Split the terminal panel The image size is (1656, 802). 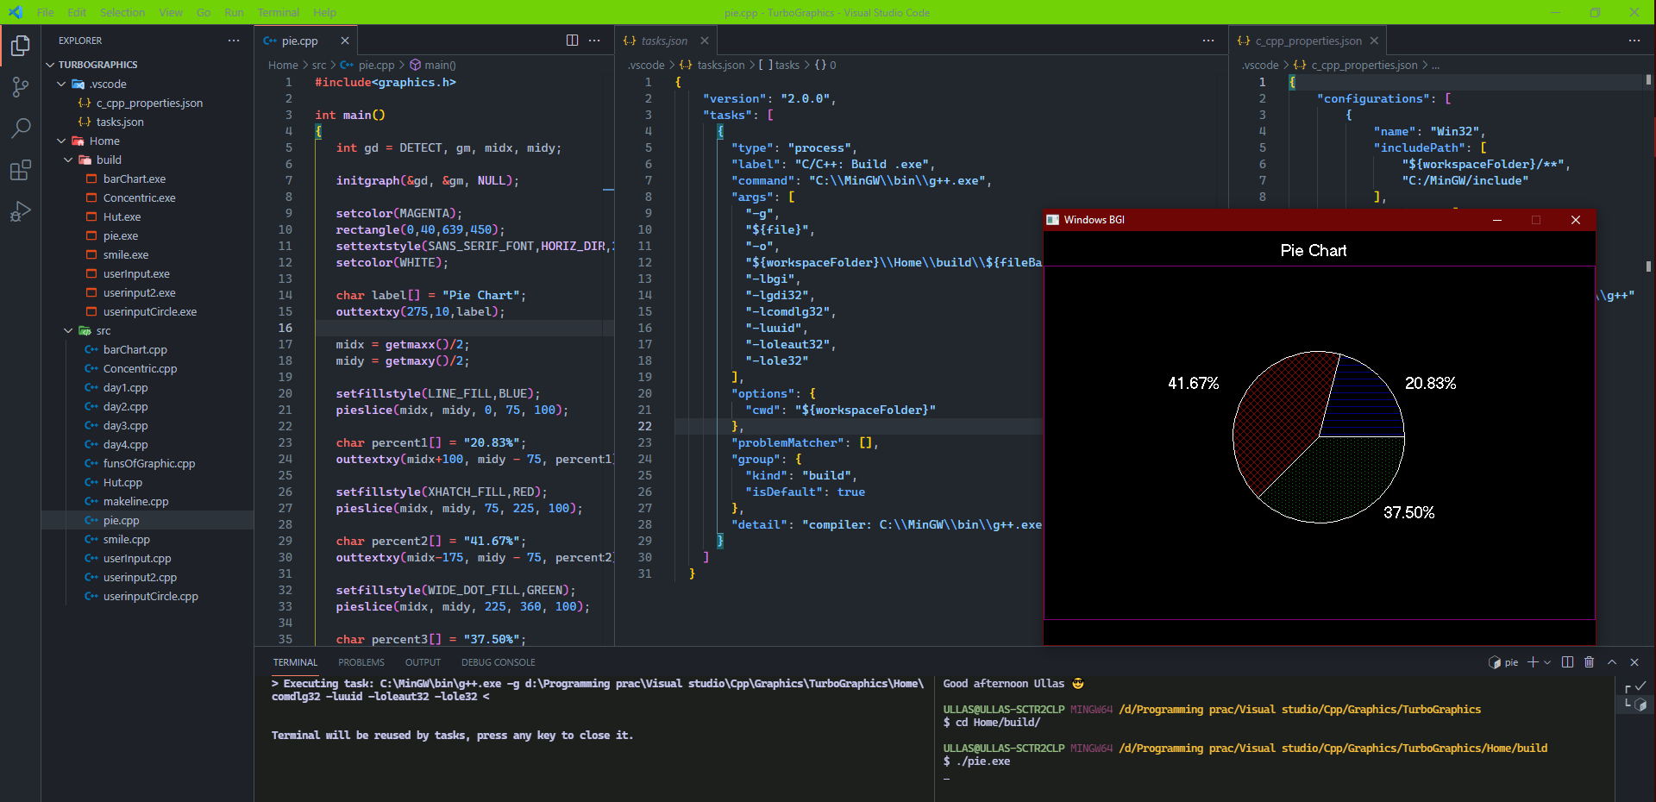point(1567,662)
